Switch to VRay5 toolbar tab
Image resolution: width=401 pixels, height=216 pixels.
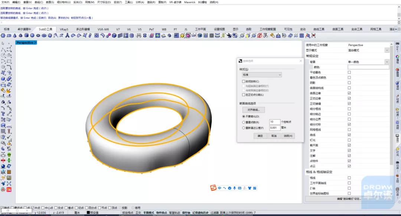pos(64,29)
